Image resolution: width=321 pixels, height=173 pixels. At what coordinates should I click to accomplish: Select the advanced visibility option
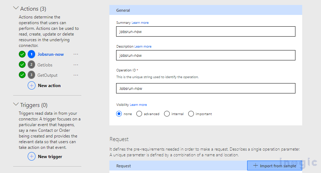coord(139,114)
